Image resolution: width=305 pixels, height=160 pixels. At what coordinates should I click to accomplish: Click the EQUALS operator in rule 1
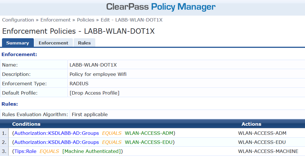coord(112,133)
